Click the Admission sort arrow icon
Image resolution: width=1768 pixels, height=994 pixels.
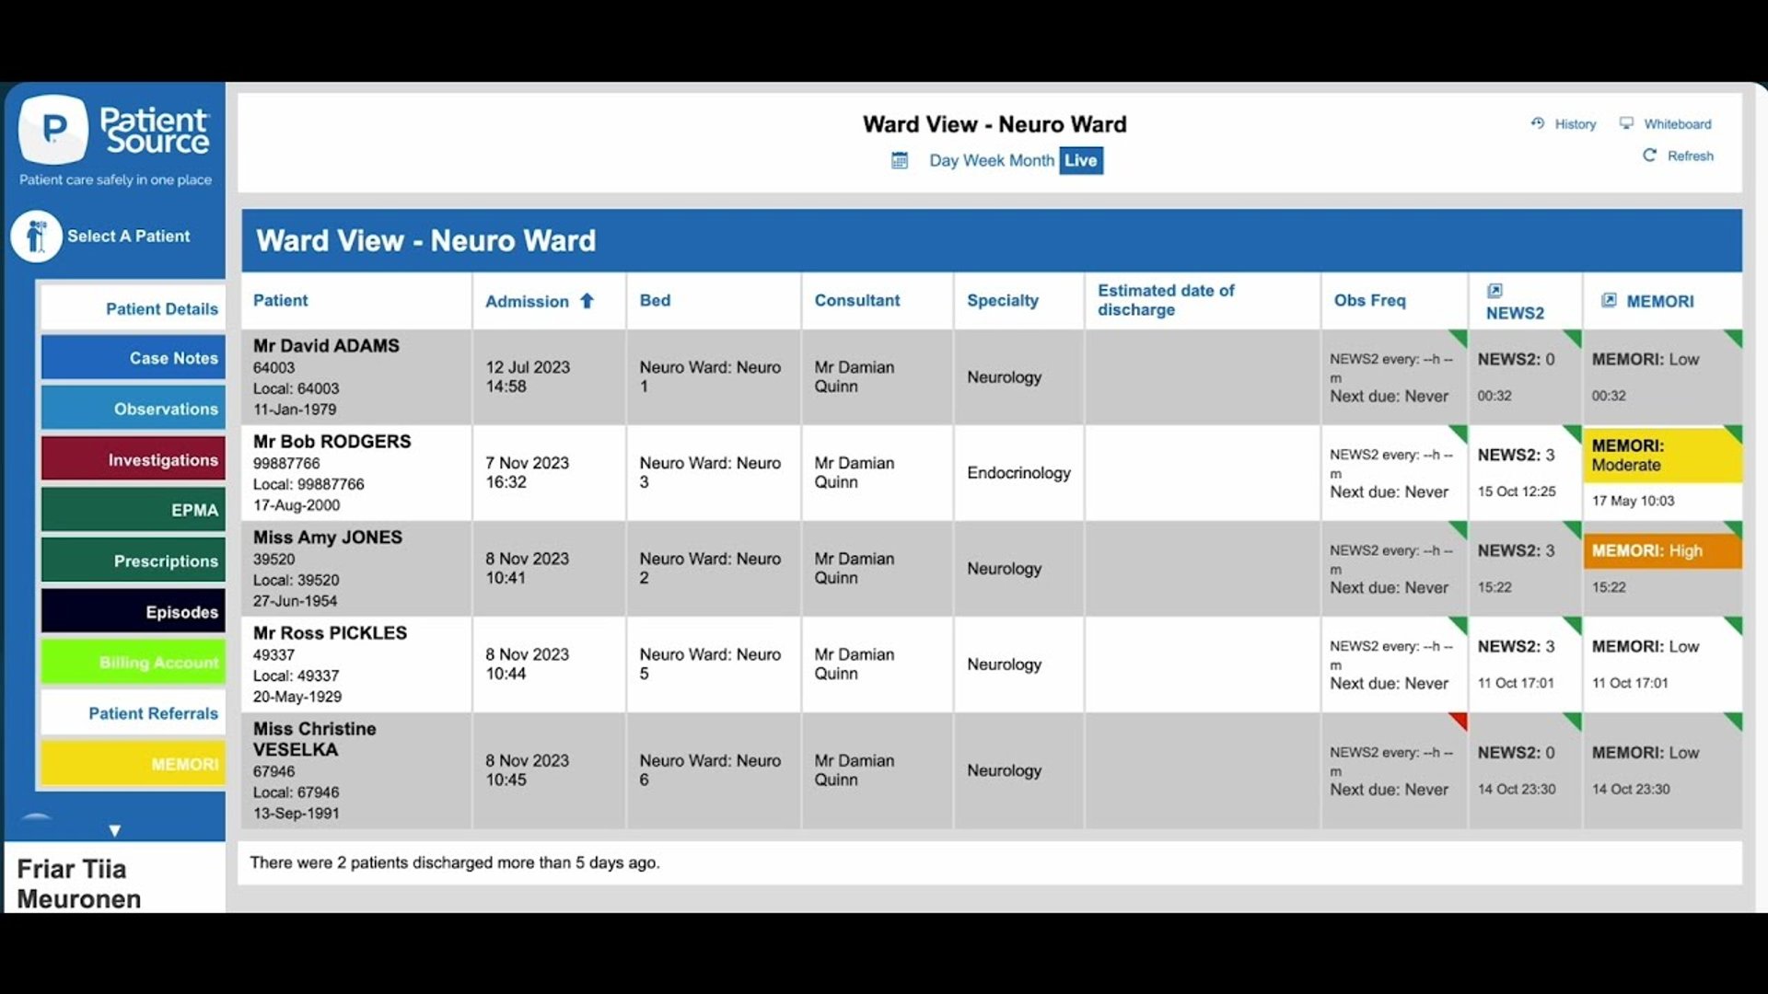coord(587,301)
